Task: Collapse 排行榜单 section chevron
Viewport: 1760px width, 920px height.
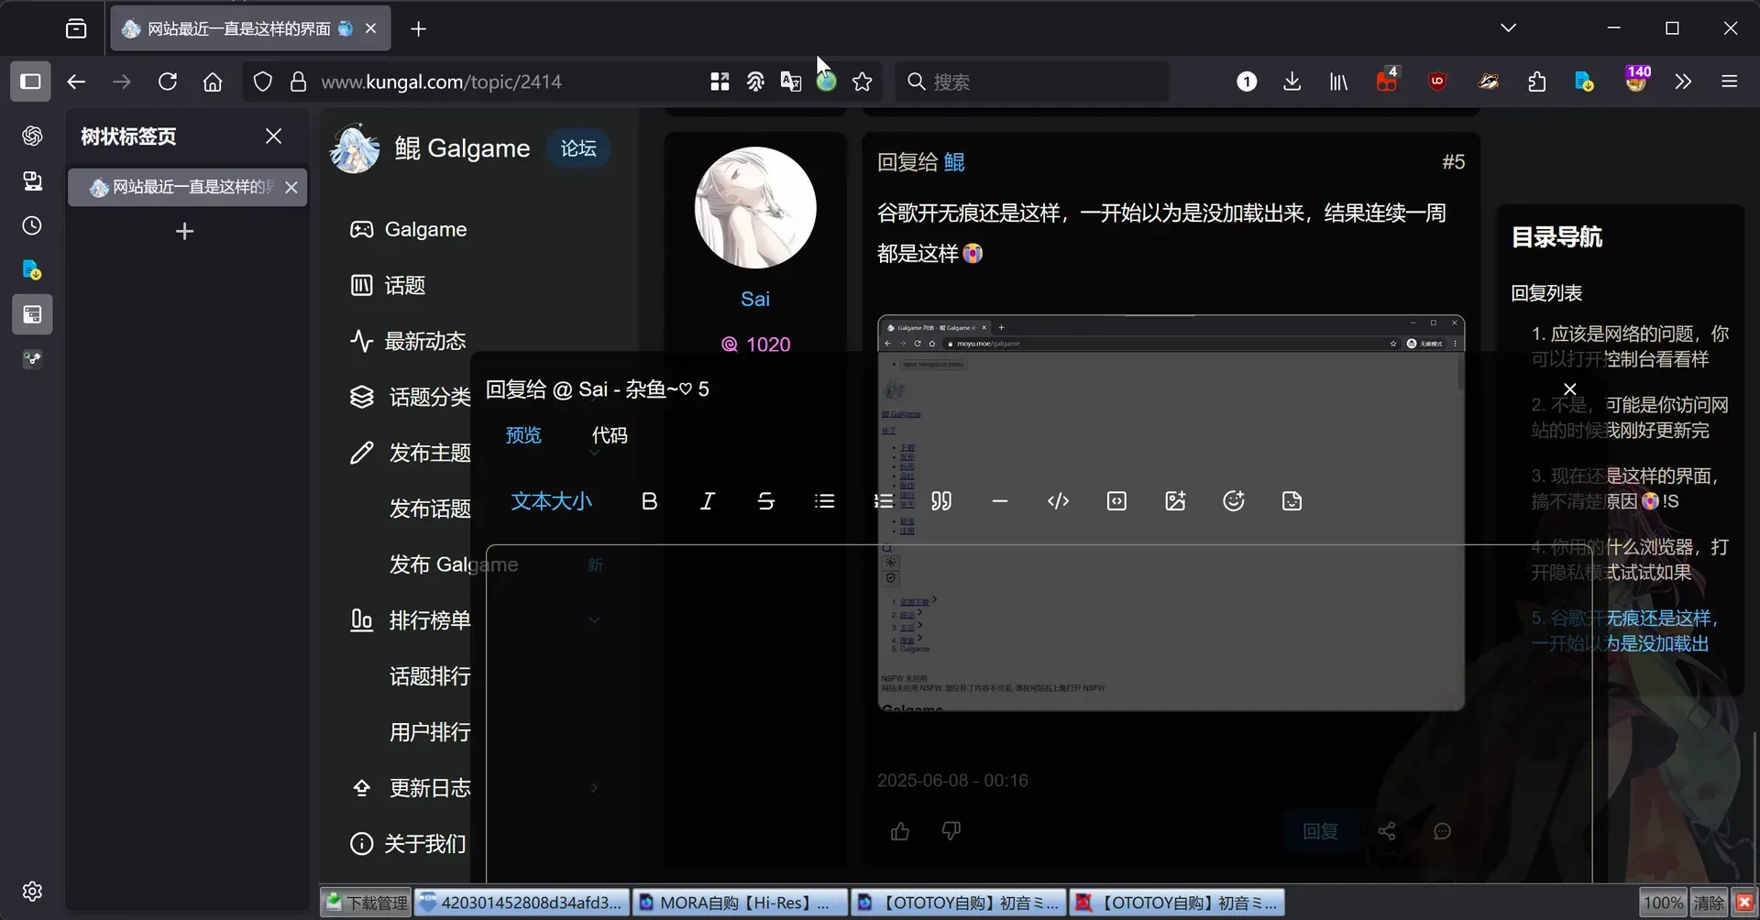Action: click(594, 620)
